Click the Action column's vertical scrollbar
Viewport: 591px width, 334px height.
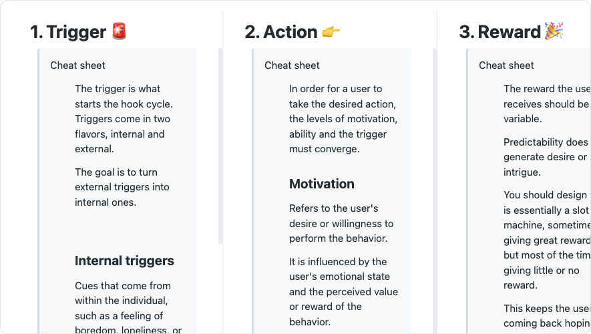coord(435,147)
